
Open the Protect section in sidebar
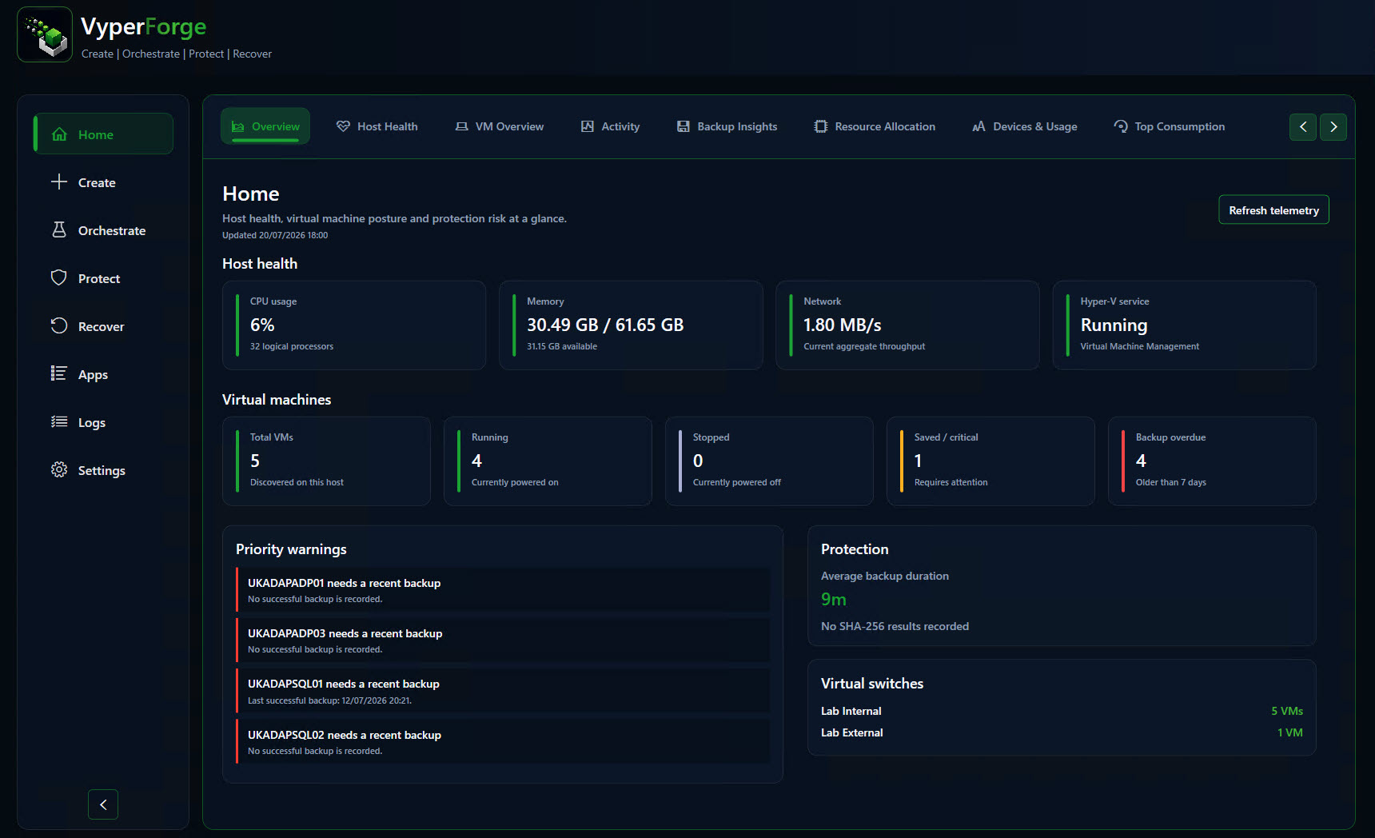pyautogui.click(x=103, y=278)
